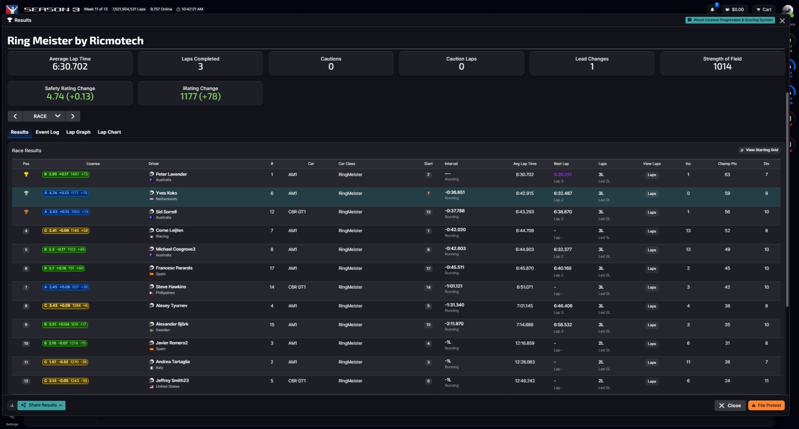
Task: Open About License Progression & Scoring System link
Action: point(730,20)
